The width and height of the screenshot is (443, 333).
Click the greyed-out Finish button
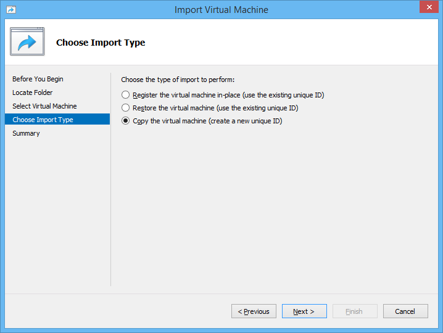(355, 311)
